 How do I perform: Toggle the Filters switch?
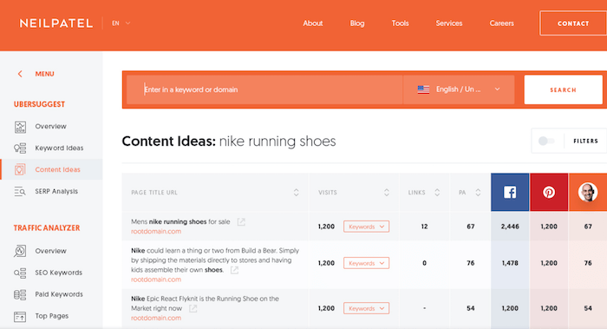tap(546, 141)
